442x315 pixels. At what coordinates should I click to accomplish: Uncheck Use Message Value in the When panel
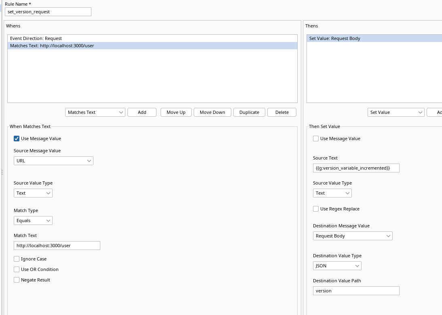coord(17,139)
